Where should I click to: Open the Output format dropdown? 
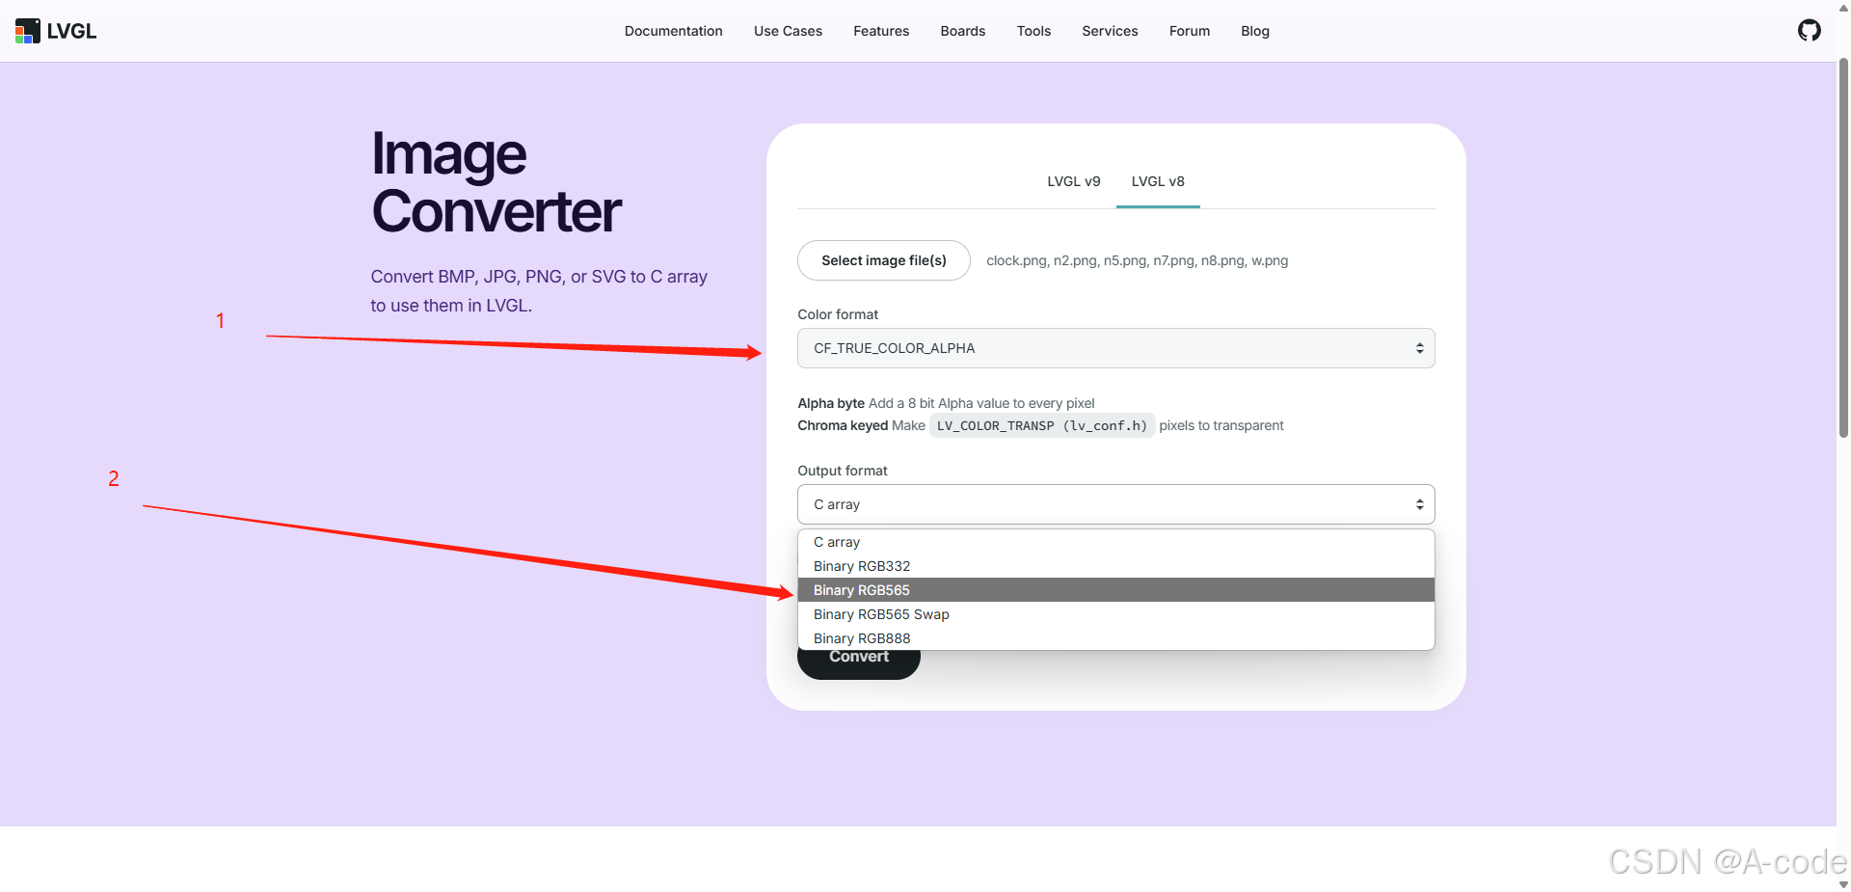(x=1115, y=504)
